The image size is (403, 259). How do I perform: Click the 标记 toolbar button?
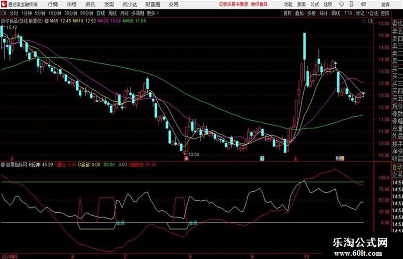point(360,13)
